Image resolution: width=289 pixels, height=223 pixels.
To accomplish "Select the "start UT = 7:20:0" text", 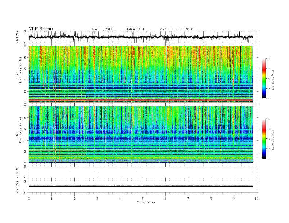I will coord(176,29).
